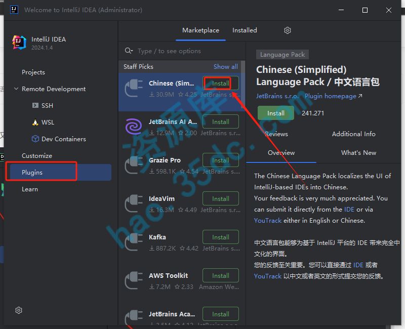
Task: Select WSL under Remote Development
Action: pyautogui.click(x=48, y=122)
